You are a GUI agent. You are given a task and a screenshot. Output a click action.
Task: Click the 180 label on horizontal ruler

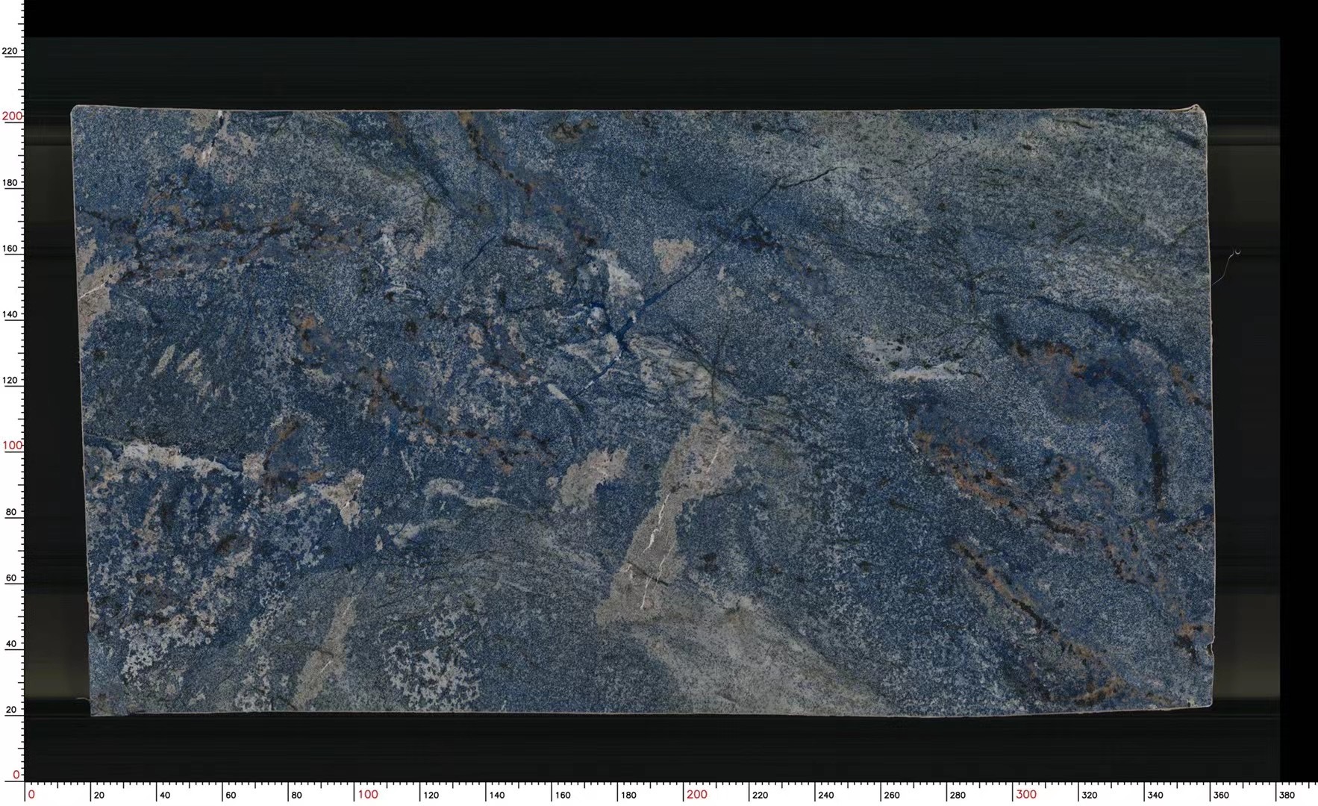pyautogui.click(x=628, y=796)
